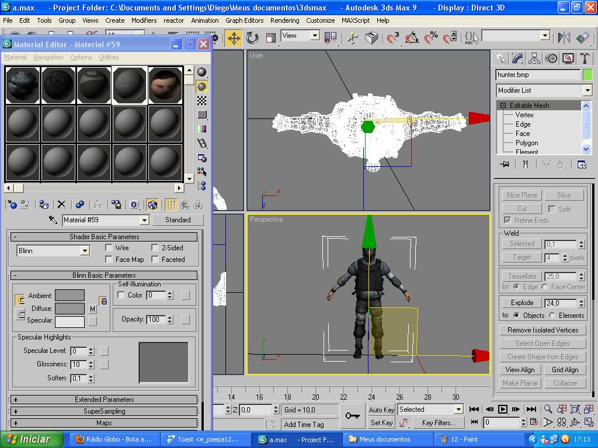Enable the Wire checkbox
598x448 pixels.
pos(109,248)
